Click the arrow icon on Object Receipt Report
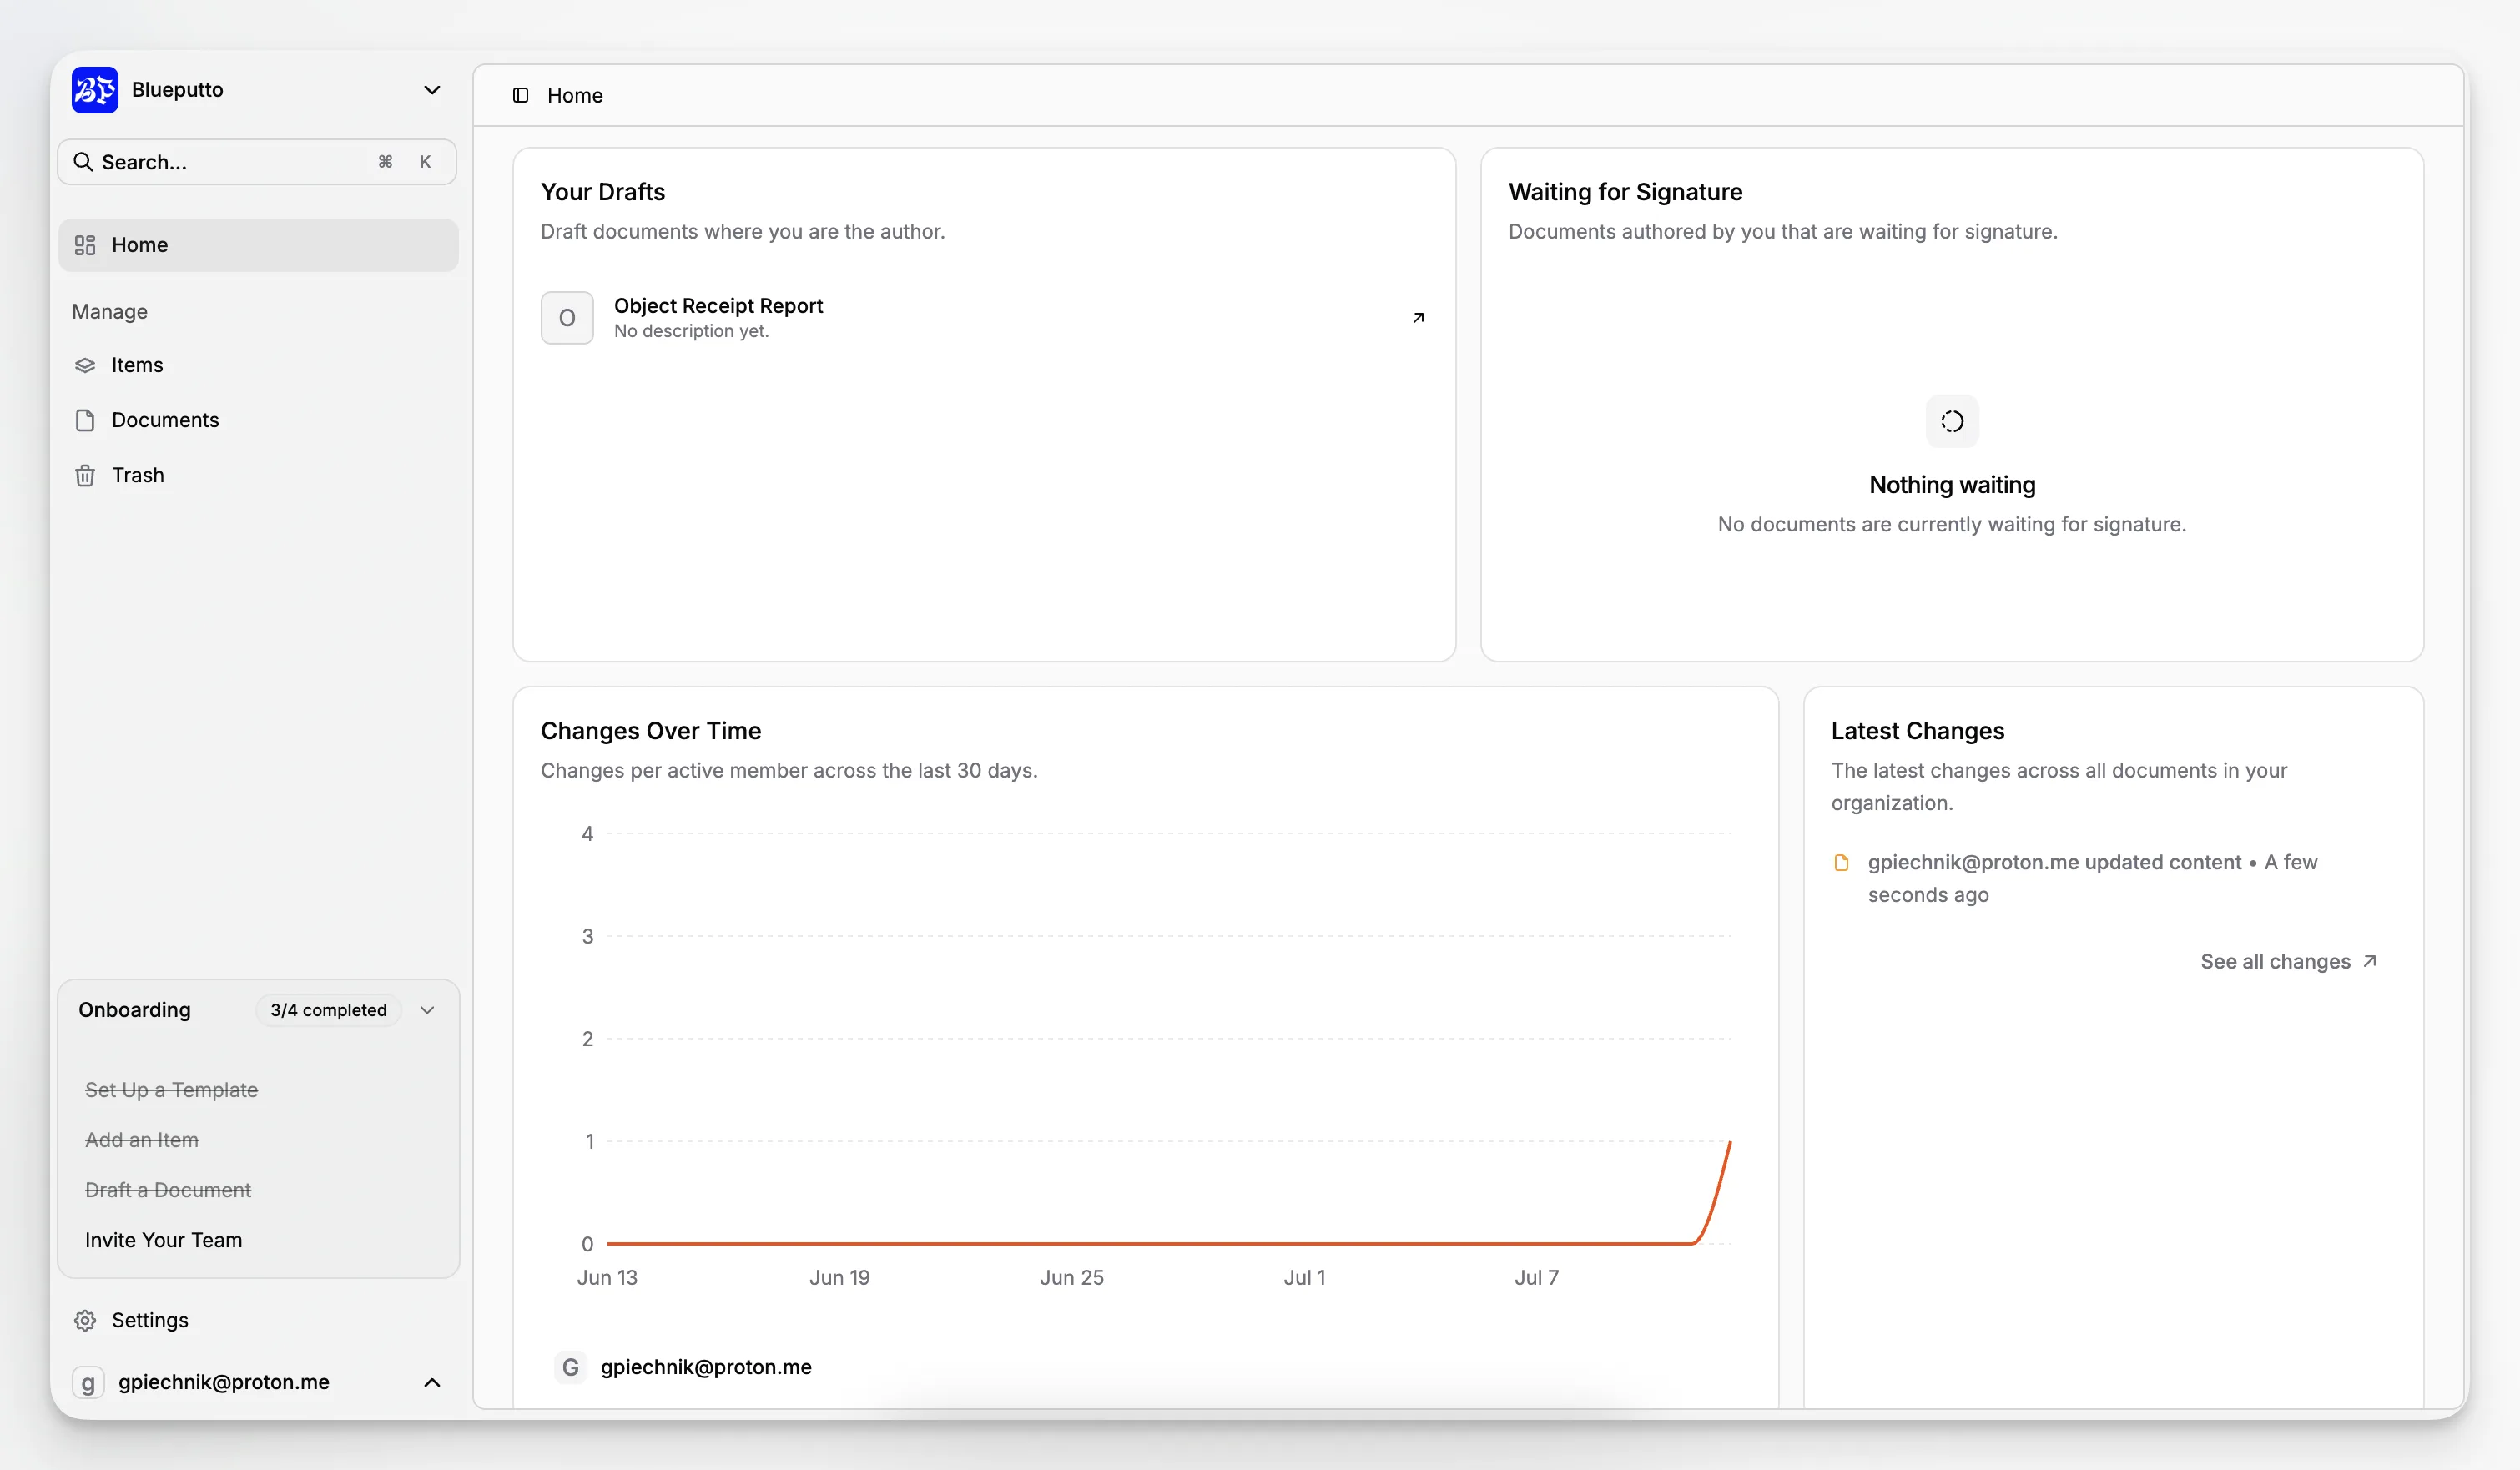This screenshot has height=1470, width=2520. click(x=1418, y=318)
